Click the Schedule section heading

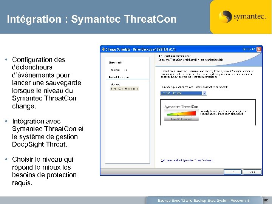116,62
